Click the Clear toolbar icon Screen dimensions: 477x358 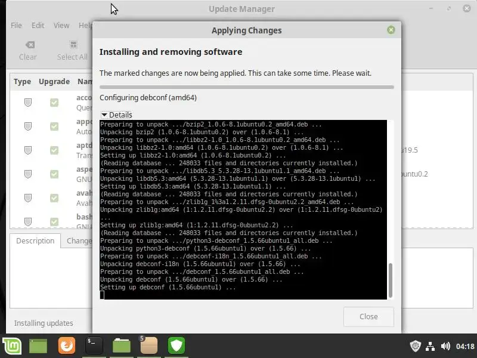click(x=28, y=51)
